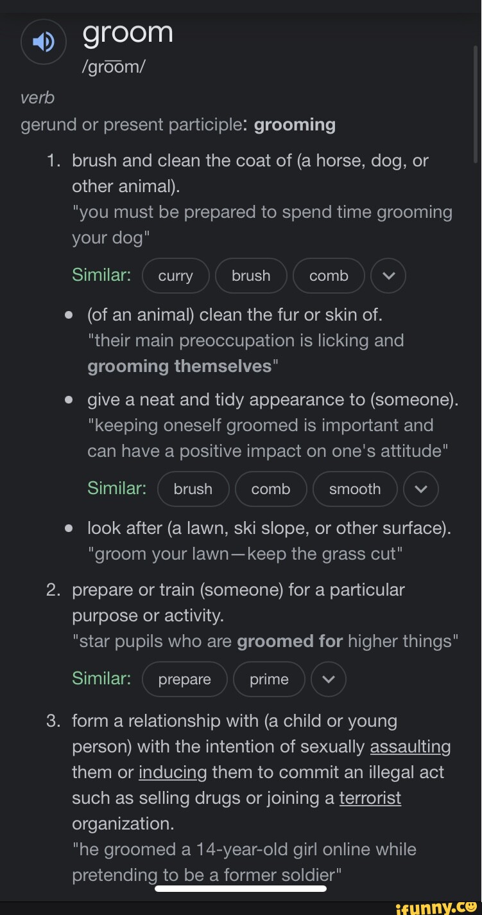Expand more synonyms after smooth chip

click(421, 489)
